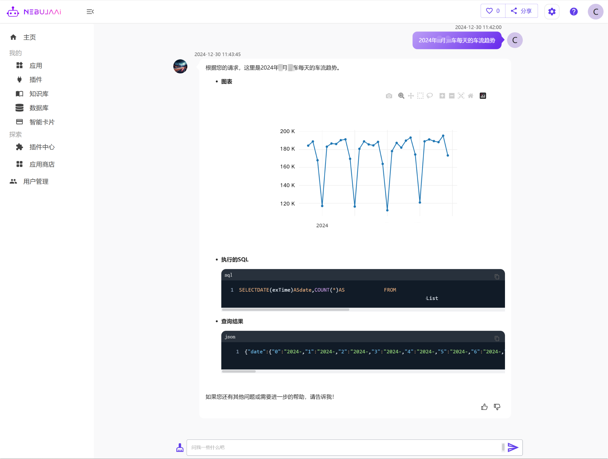The width and height of the screenshot is (608, 459).
Task: Click the 分享 share button
Action: coord(521,11)
